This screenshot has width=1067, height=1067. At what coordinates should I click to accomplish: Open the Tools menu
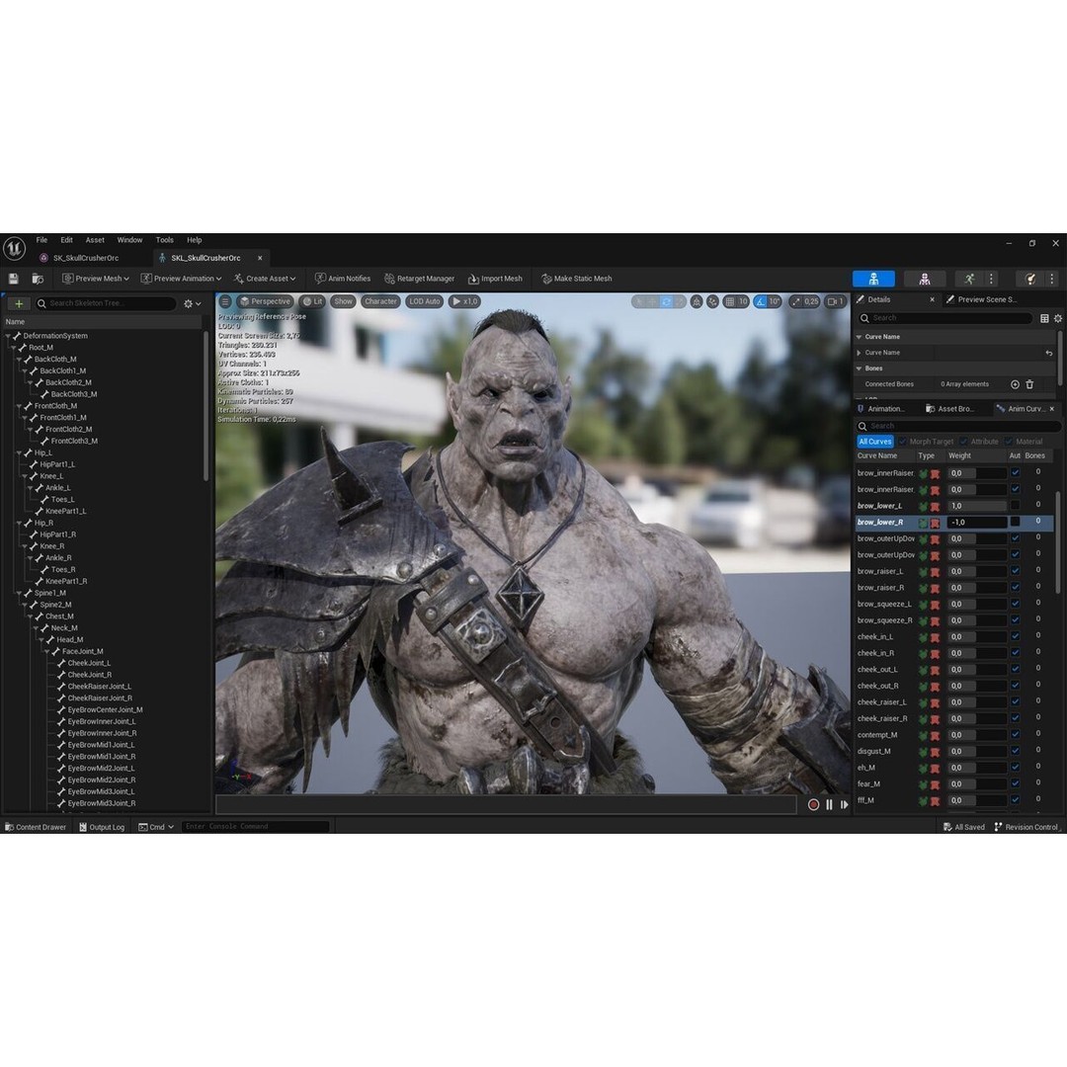pyautogui.click(x=165, y=240)
